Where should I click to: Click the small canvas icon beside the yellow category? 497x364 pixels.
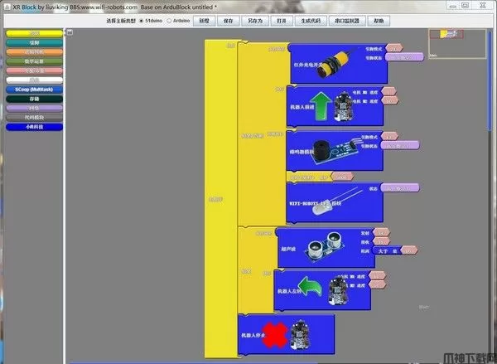[70, 32]
